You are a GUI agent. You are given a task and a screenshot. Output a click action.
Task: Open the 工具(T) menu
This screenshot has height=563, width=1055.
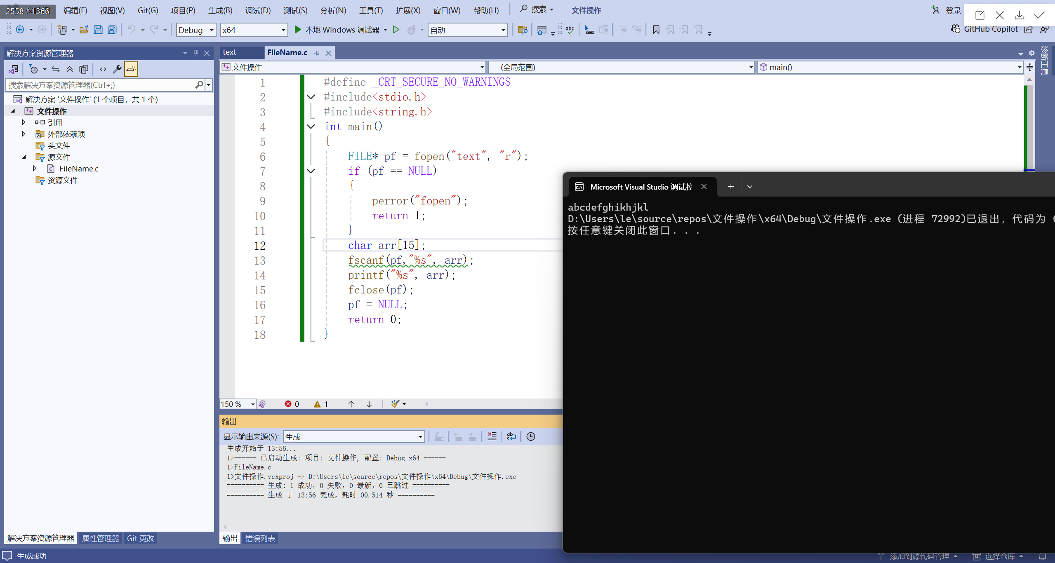[x=371, y=10]
